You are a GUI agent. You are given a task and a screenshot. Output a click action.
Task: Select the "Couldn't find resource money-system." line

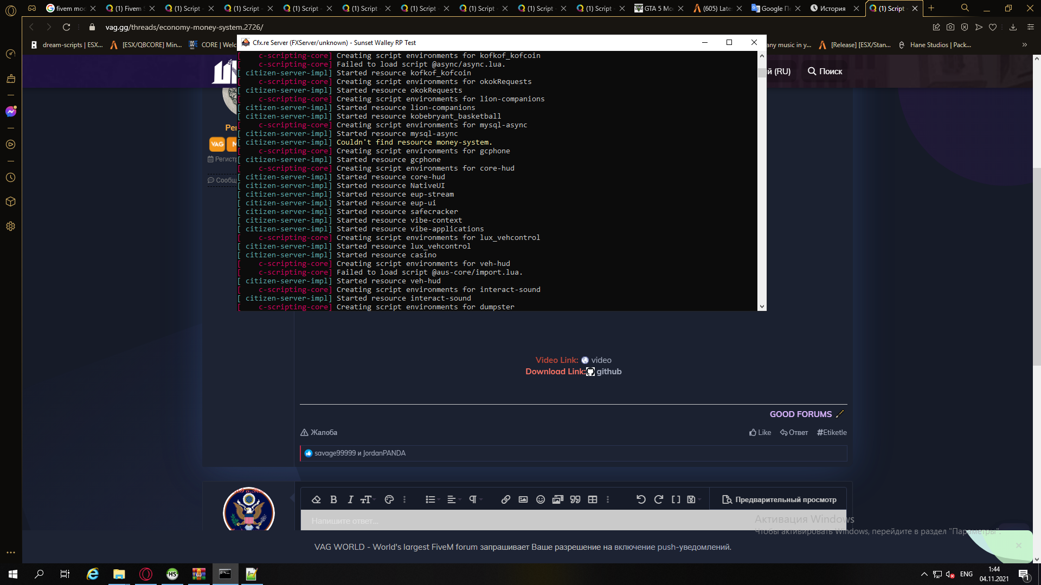click(414, 142)
